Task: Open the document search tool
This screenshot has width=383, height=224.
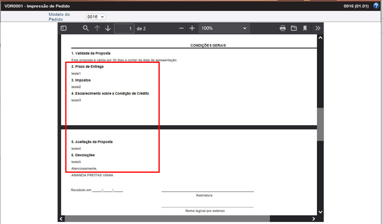Action: [86, 28]
